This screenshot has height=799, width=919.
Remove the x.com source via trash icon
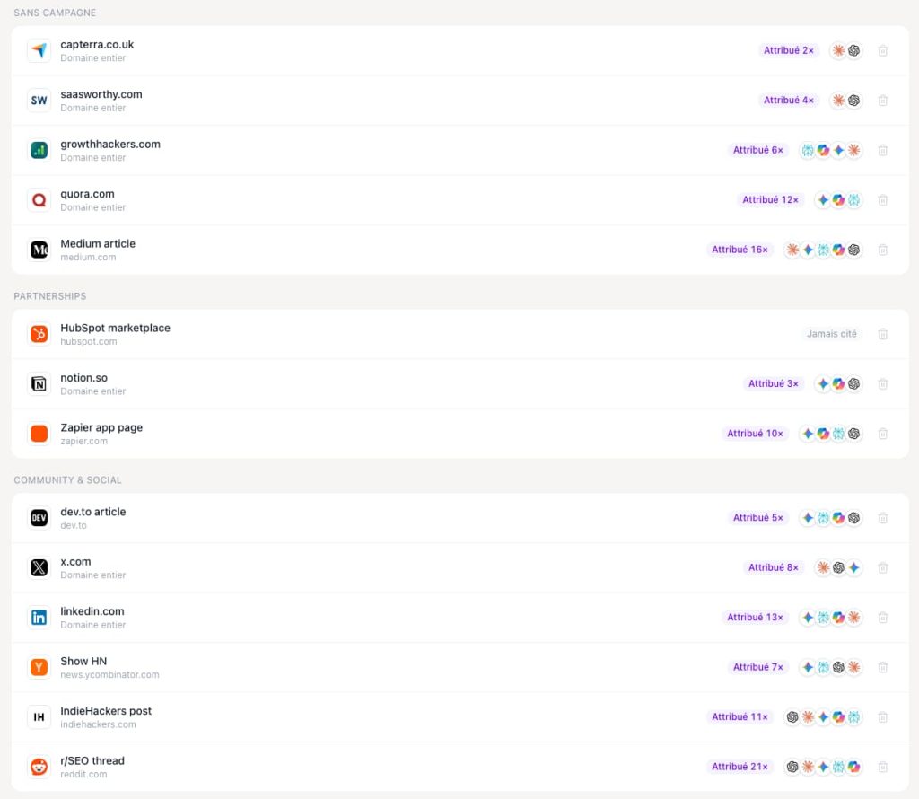tap(883, 568)
